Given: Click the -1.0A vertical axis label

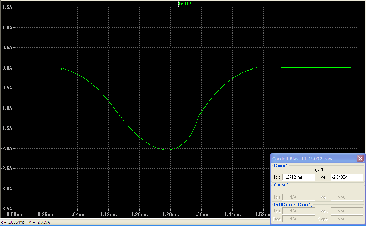Looking at the screenshot, I should (x=6, y=108).
